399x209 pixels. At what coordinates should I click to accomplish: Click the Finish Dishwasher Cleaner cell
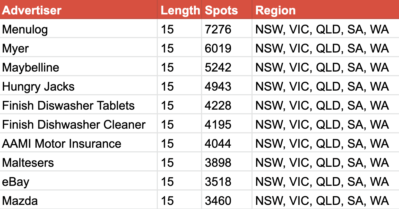[79, 124]
